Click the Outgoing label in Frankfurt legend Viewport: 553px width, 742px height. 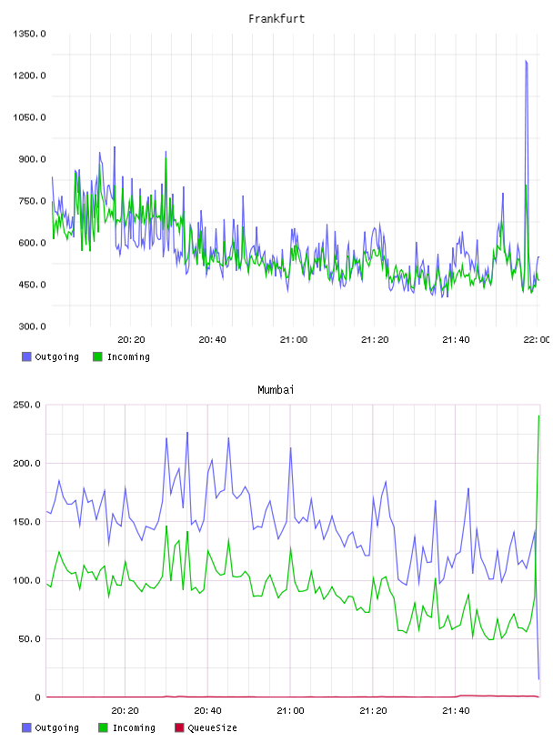[56, 356]
